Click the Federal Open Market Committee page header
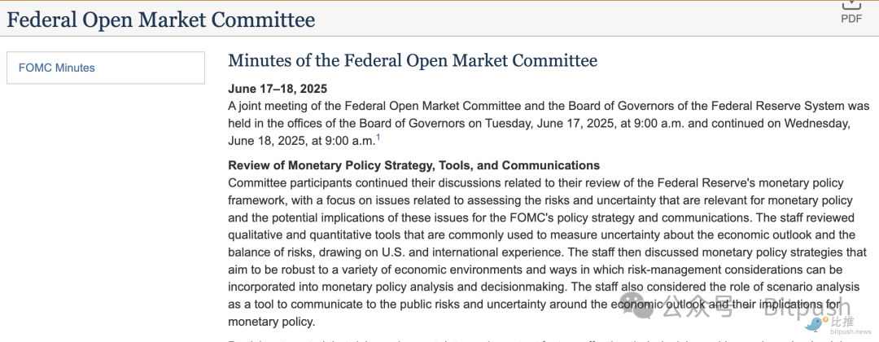The image size is (879, 342). tap(161, 20)
